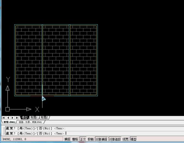Toggle 极轴 polar tracking
Screen dimensions: 184x143
pos(90,139)
